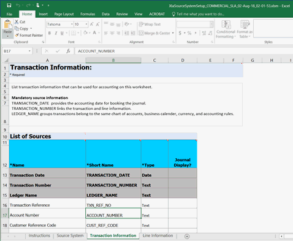The image size is (293, 241).
Task: Click the Redo arrow icon
Action: [x=28, y=6]
